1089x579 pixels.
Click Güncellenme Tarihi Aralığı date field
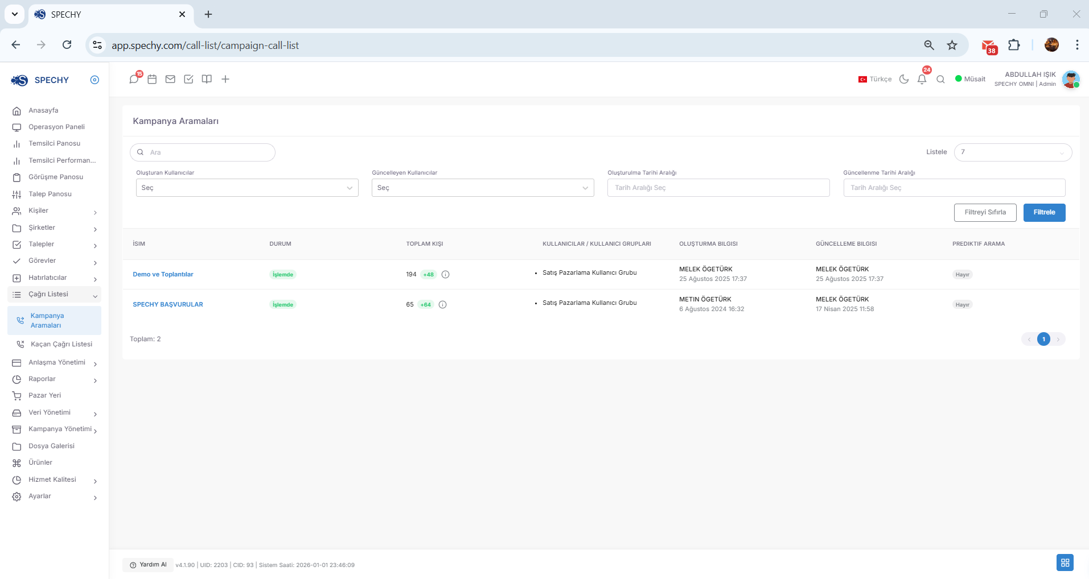(954, 188)
